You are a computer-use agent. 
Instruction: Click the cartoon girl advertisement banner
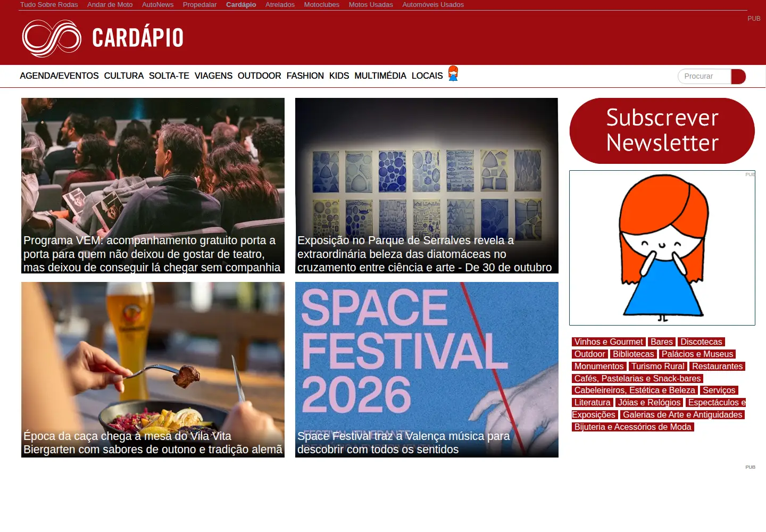point(662,248)
